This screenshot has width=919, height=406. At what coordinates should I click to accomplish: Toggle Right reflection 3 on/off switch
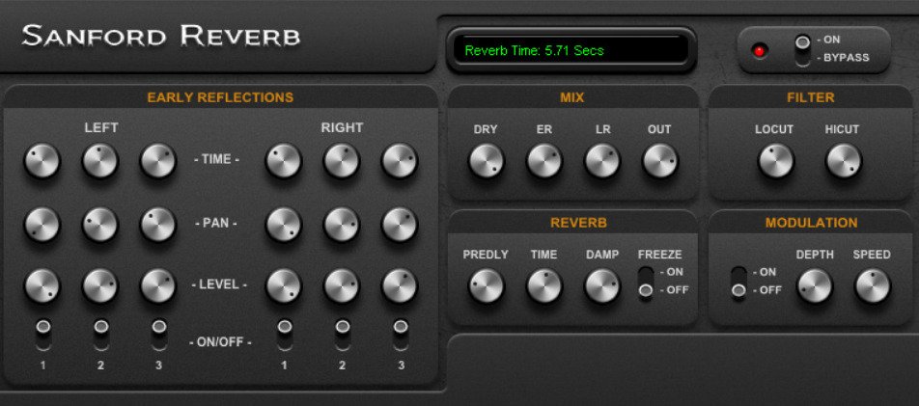coord(401,335)
